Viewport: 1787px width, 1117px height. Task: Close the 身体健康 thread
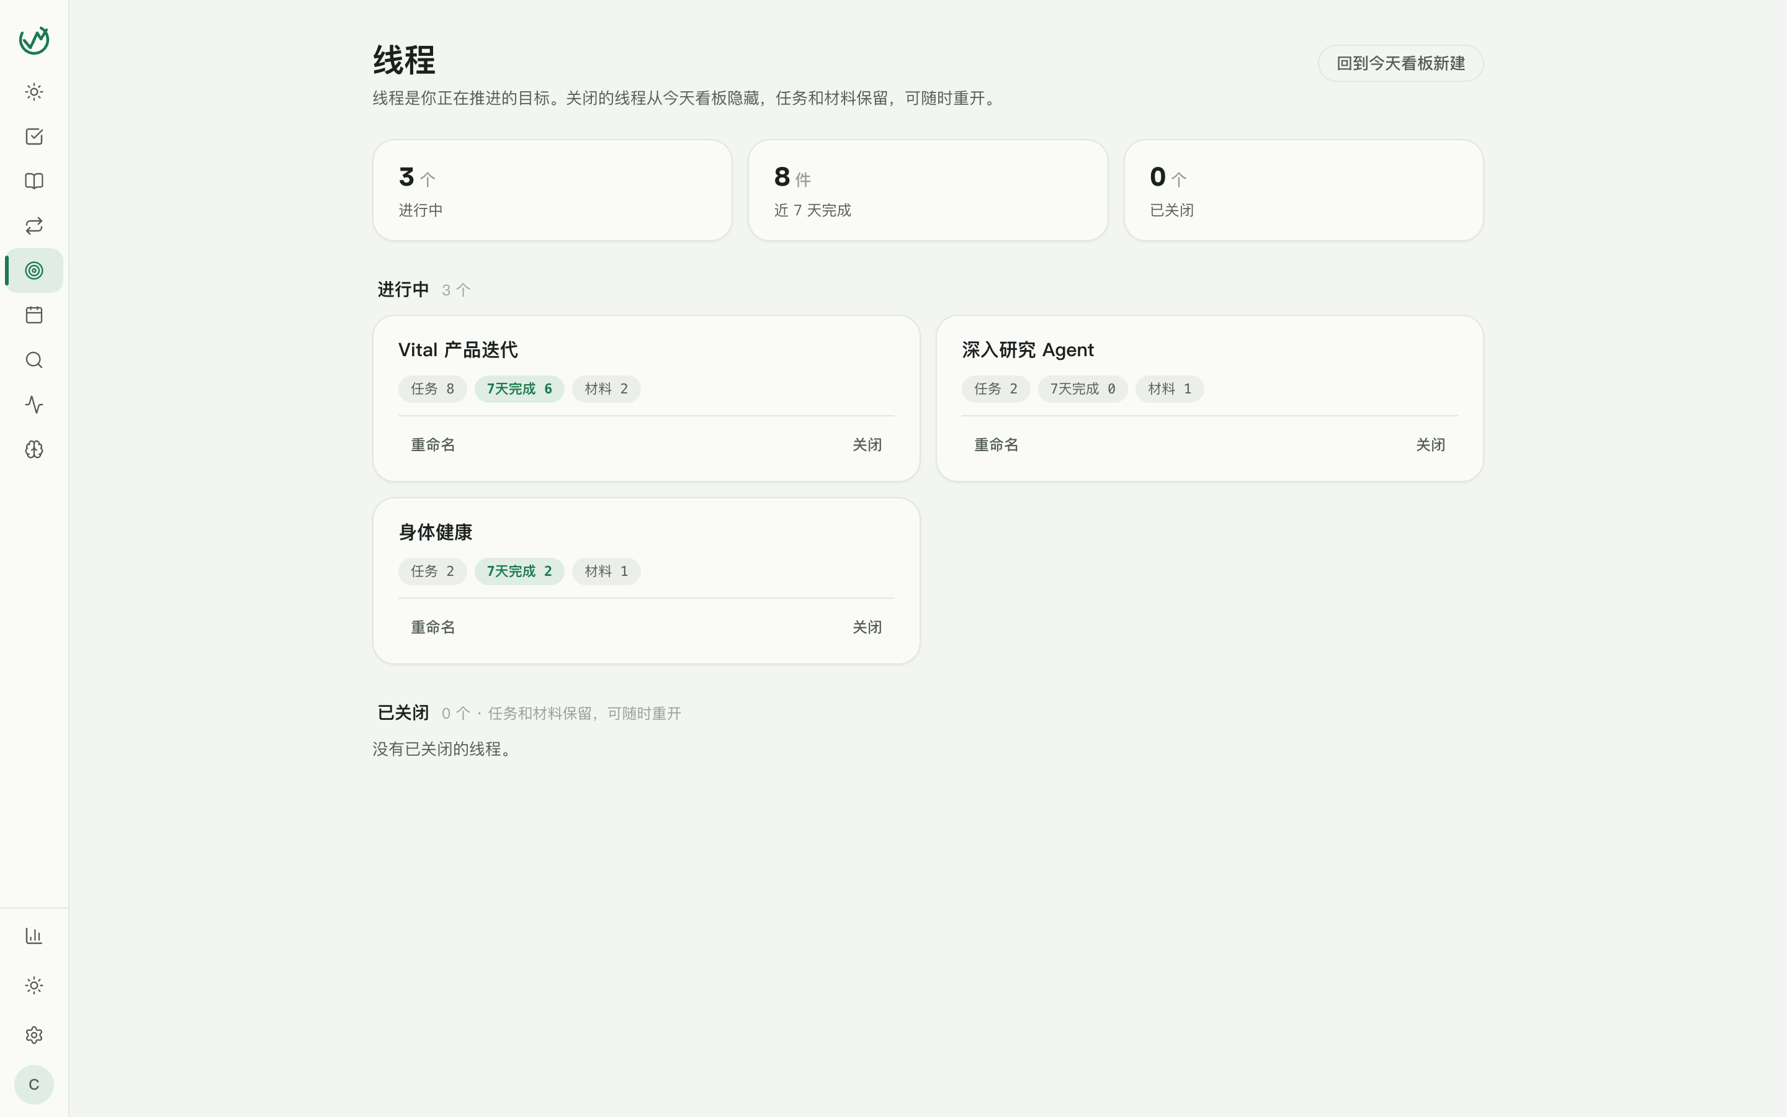pyautogui.click(x=867, y=627)
